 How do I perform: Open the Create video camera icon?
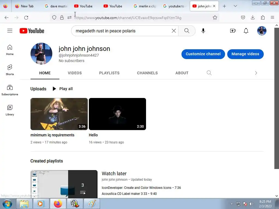pos(233,31)
